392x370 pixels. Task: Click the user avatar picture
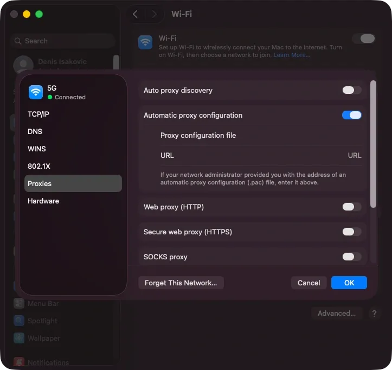(x=23, y=65)
